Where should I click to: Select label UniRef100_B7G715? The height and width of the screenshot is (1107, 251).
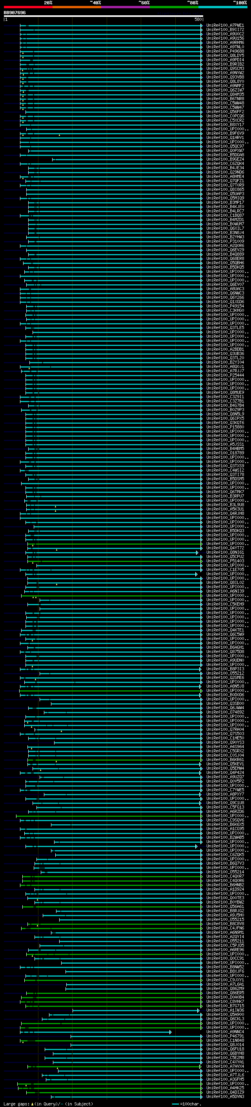pos(225,1006)
